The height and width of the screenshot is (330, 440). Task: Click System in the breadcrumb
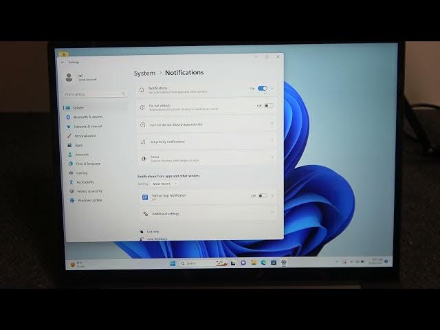(x=144, y=74)
